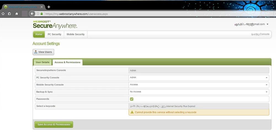Close the Webroot SecureAnywhere tab
The width and height of the screenshot is (276, 140).
pyautogui.click(x=42, y=7)
